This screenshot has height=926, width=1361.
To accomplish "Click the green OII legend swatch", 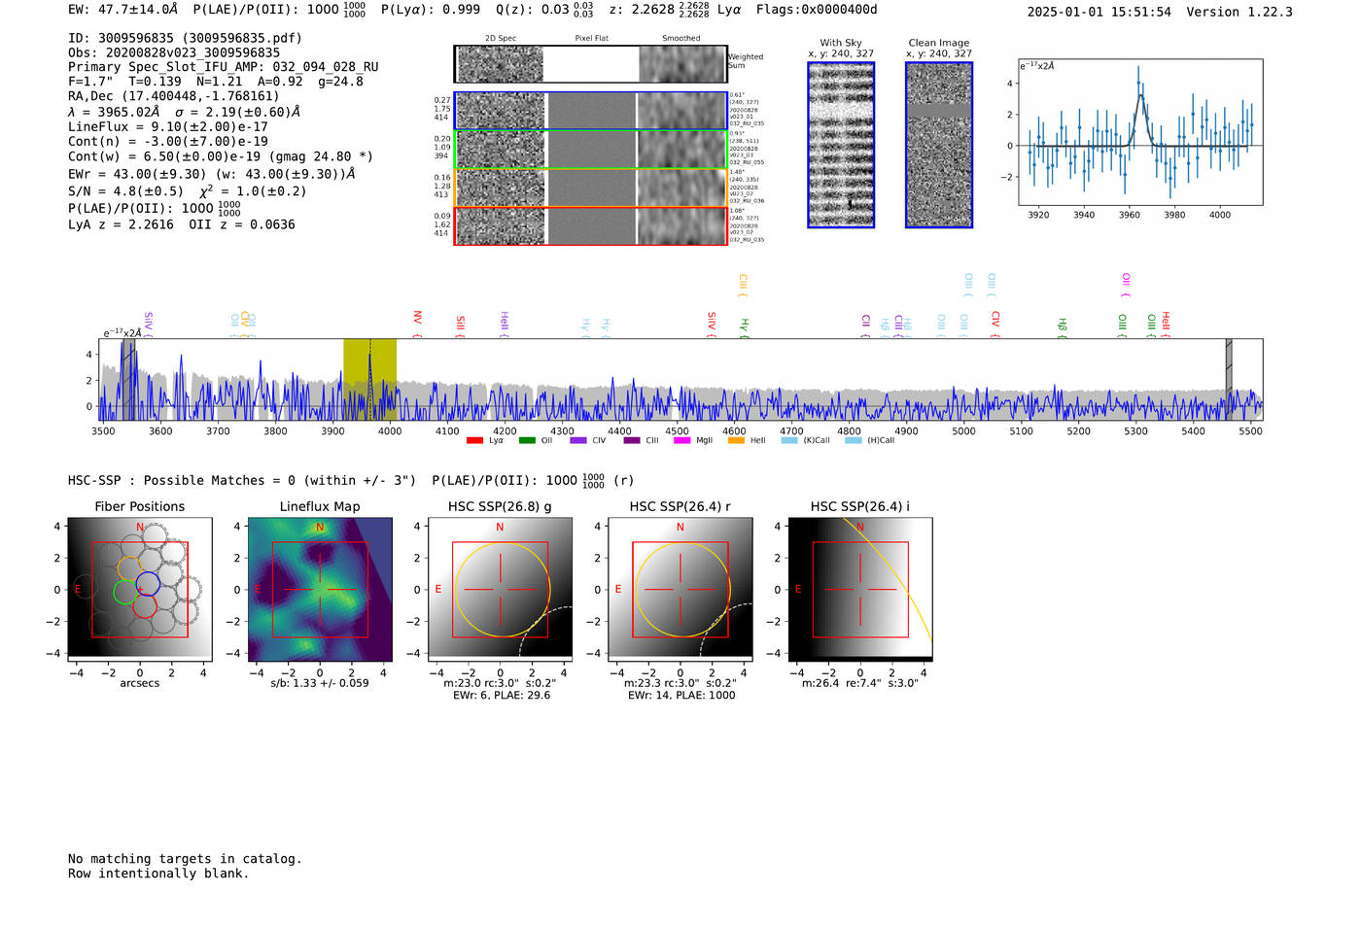I will click(x=527, y=440).
